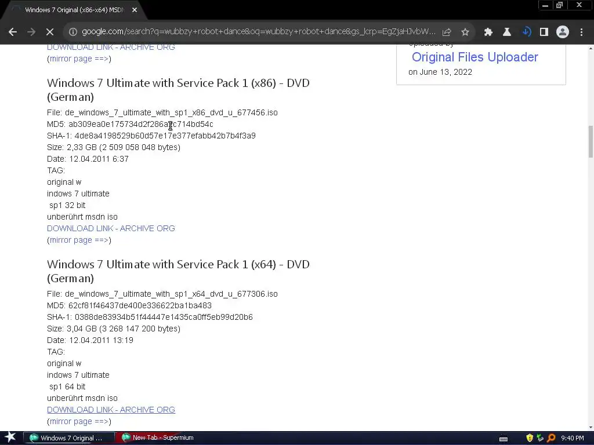
Task: Open x64 German DOWNLOAD LINK - ARCHIVE ORG
Action: pyautogui.click(x=111, y=410)
